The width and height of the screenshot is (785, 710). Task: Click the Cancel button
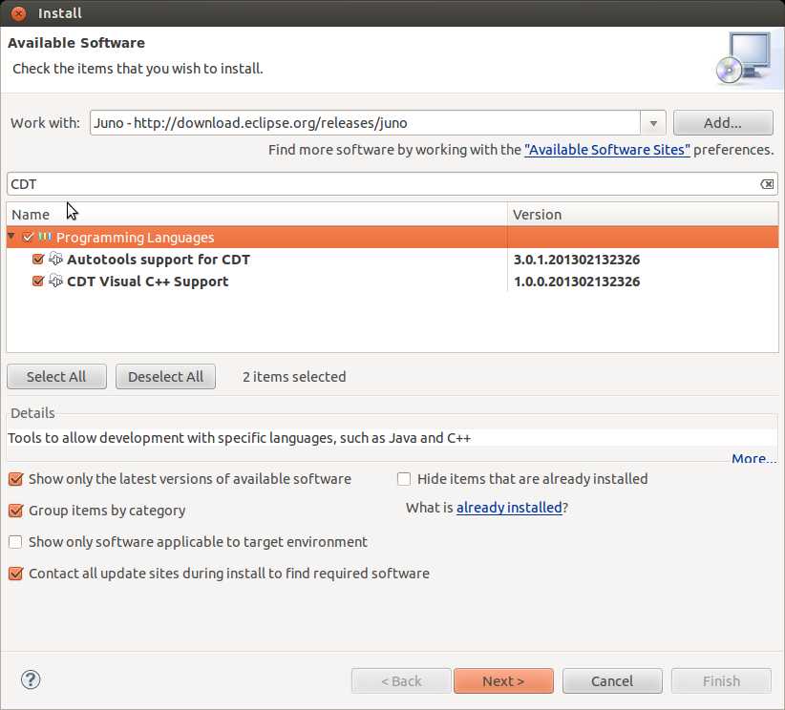point(612,680)
